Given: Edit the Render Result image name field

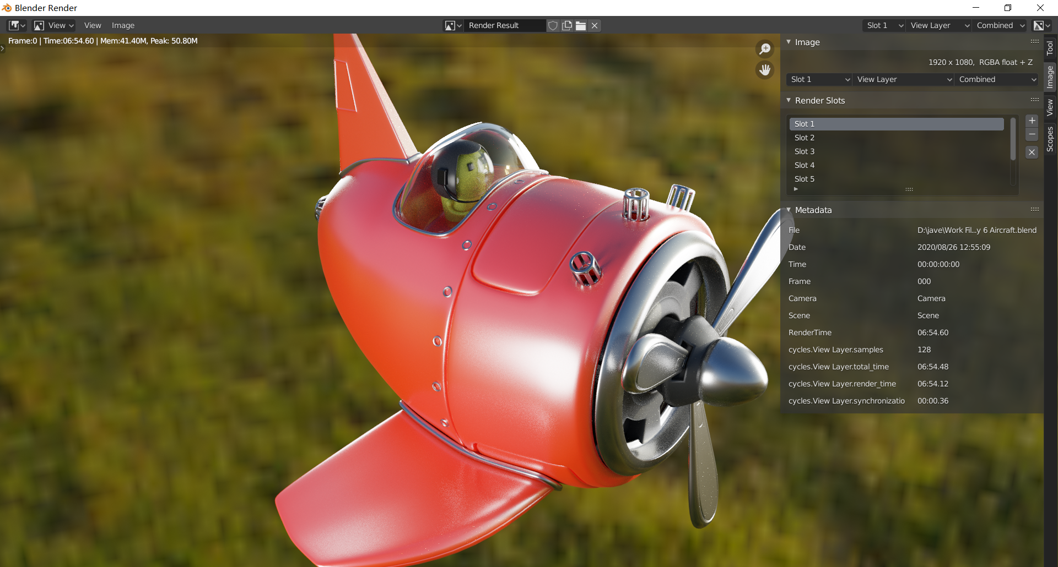Looking at the screenshot, I should (x=504, y=25).
